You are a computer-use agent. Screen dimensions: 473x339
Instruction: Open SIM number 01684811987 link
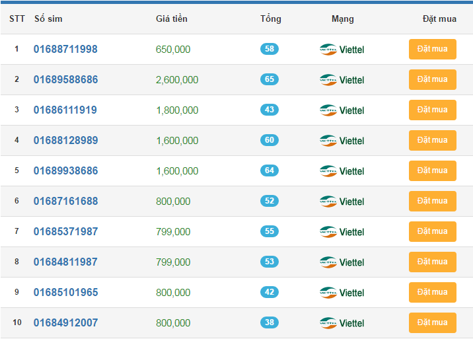[x=65, y=262]
